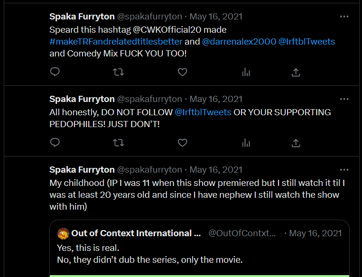Viewport: 362px width, 277px height.
Task: Reply to the 'Speard this hashtag' tweet
Action: click(55, 72)
